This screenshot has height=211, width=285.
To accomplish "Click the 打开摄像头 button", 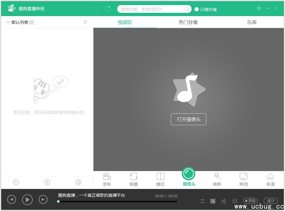I will point(188,119).
